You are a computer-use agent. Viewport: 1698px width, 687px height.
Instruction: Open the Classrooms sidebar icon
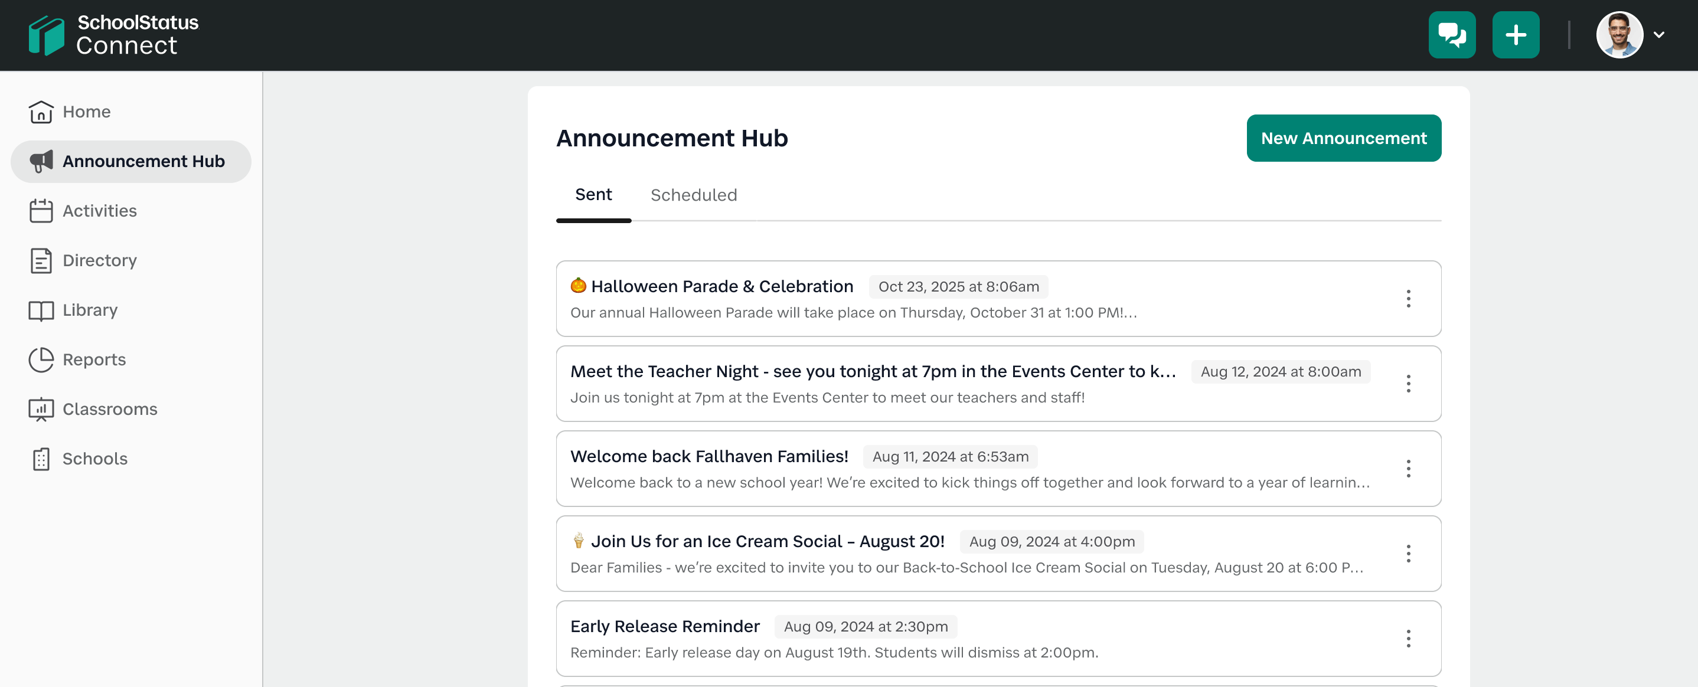click(x=41, y=409)
